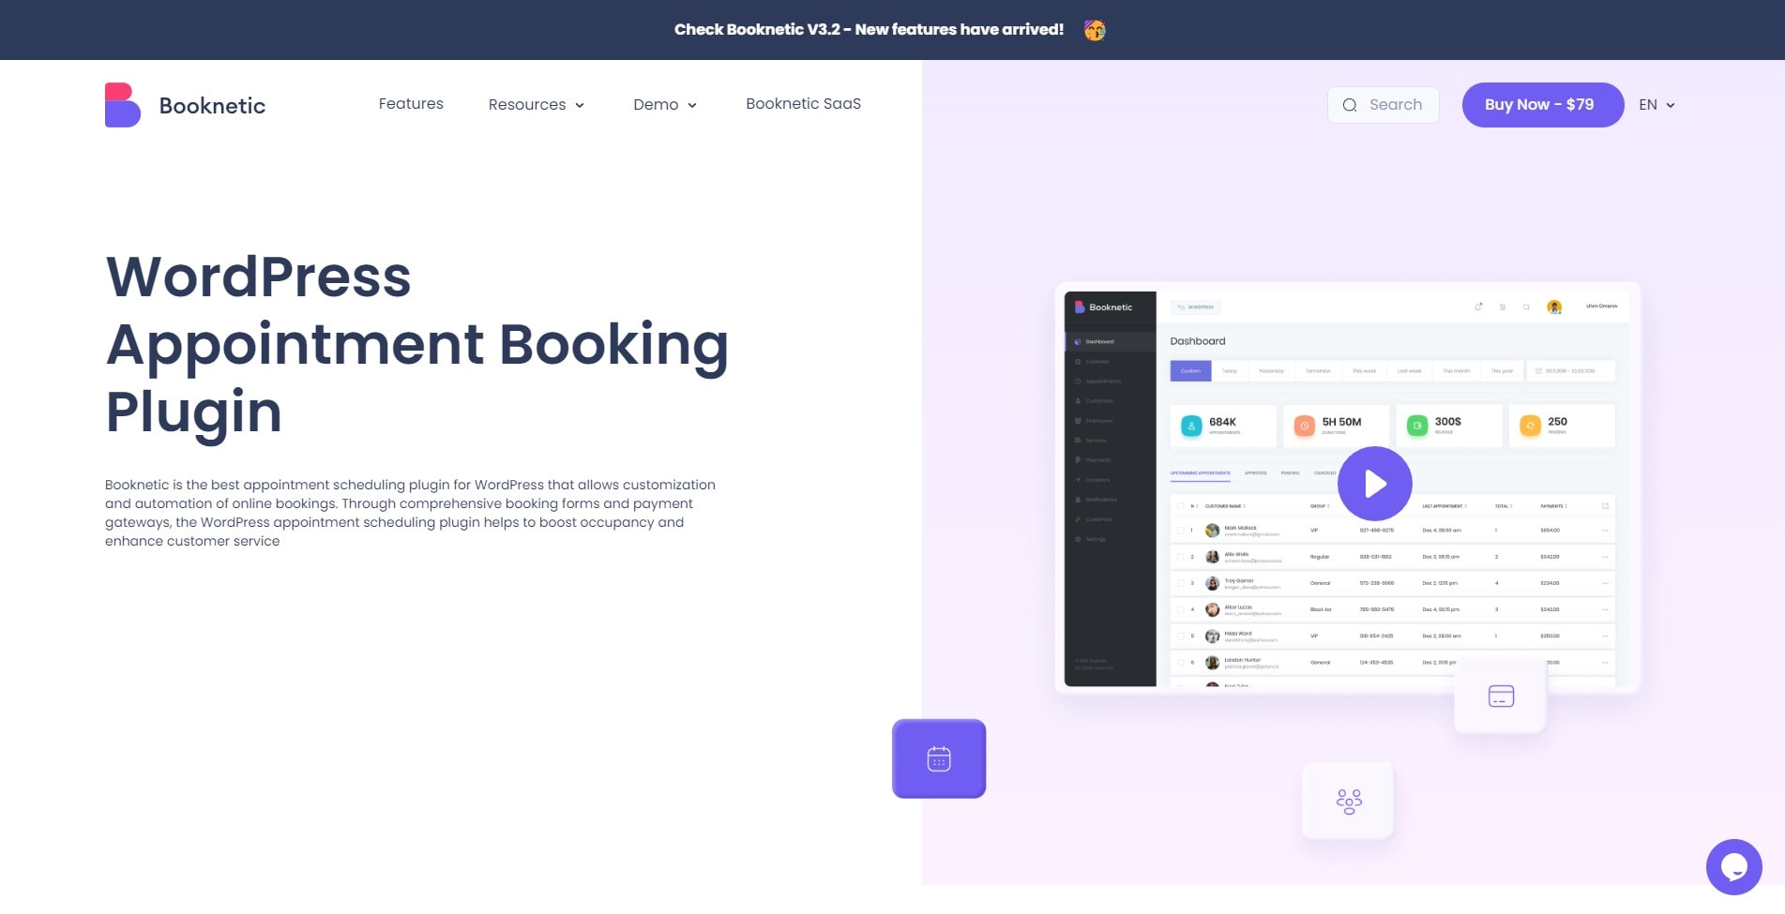This screenshot has width=1785, height=914.
Task: Tick the checkbox for row 5, Hilda Ward
Action: click(1180, 636)
